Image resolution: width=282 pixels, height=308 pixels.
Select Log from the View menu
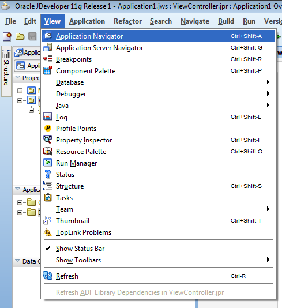pos(159,117)
